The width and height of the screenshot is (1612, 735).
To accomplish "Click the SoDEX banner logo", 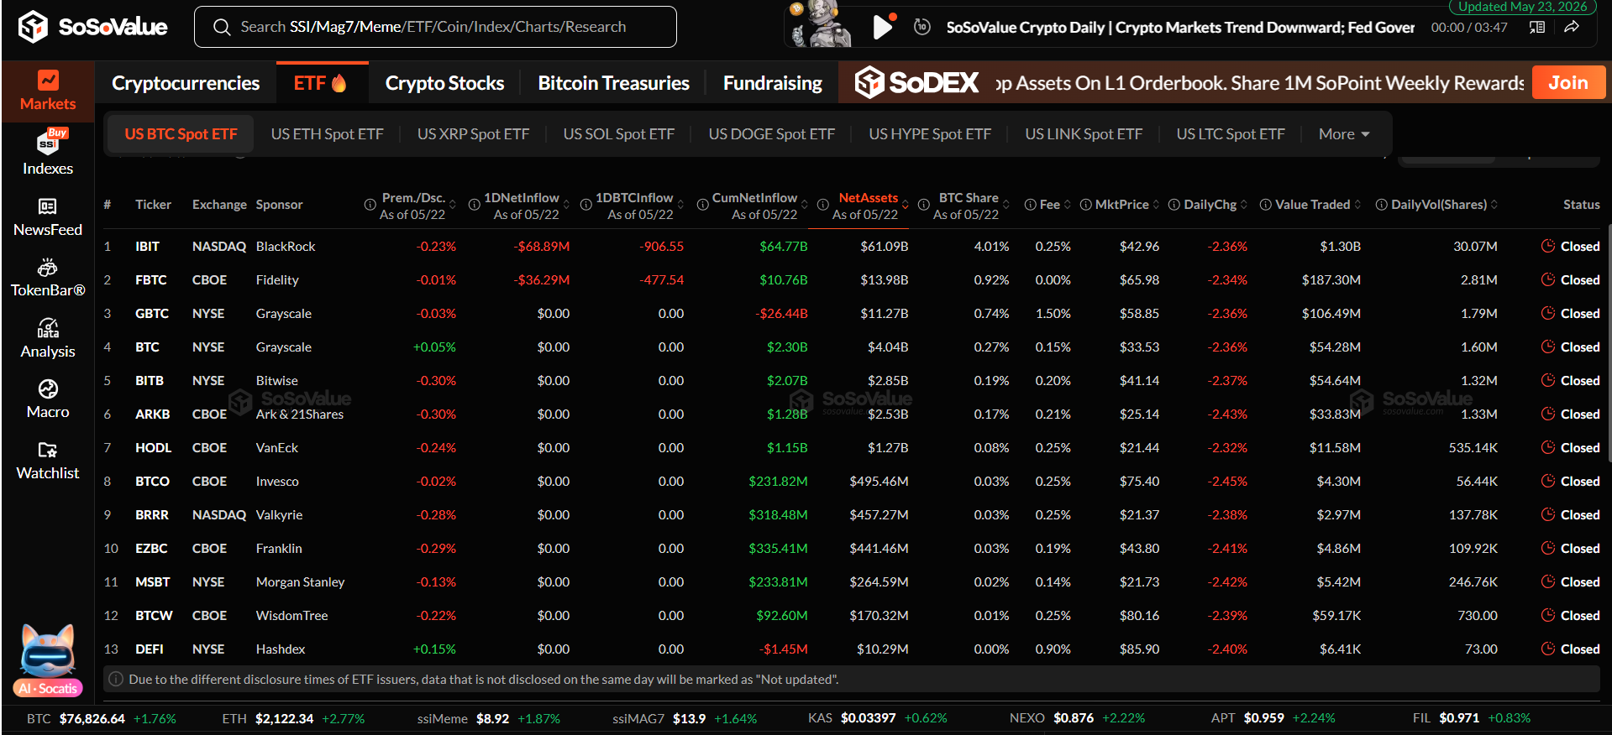I will point(916,83).
